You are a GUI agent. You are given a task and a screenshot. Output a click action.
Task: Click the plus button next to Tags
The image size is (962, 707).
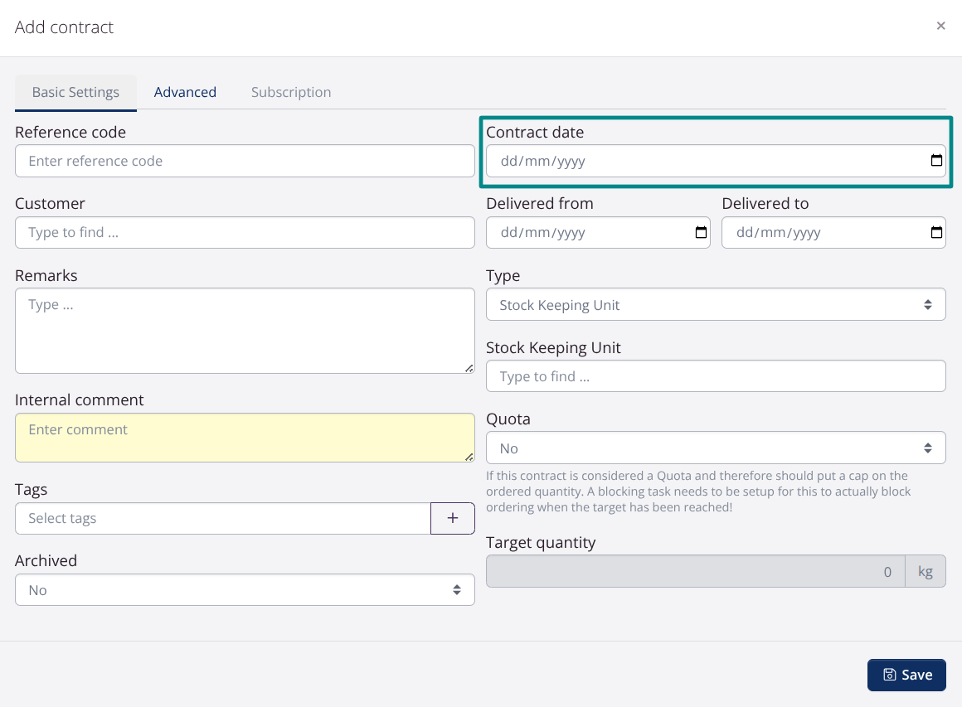tap(453, 518)
